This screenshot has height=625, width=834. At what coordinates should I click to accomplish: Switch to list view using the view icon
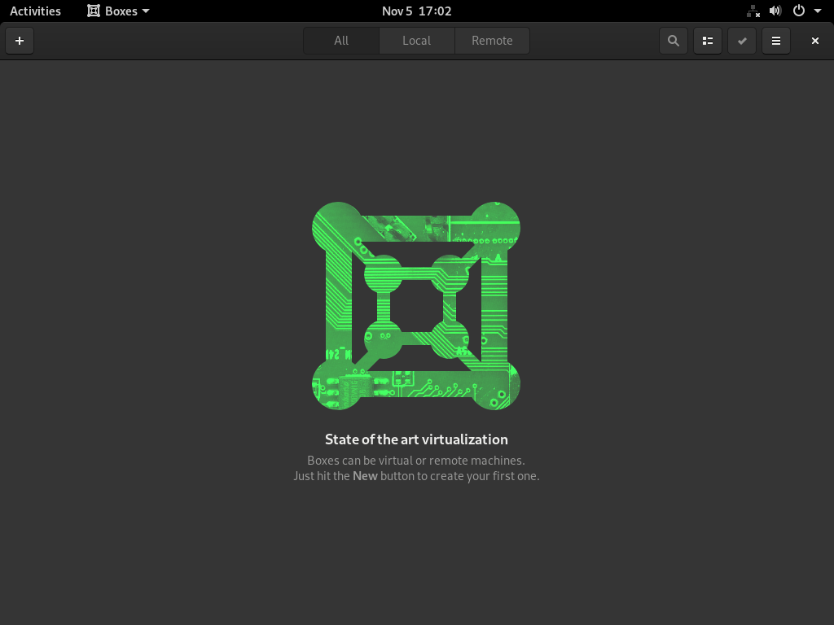708,41
